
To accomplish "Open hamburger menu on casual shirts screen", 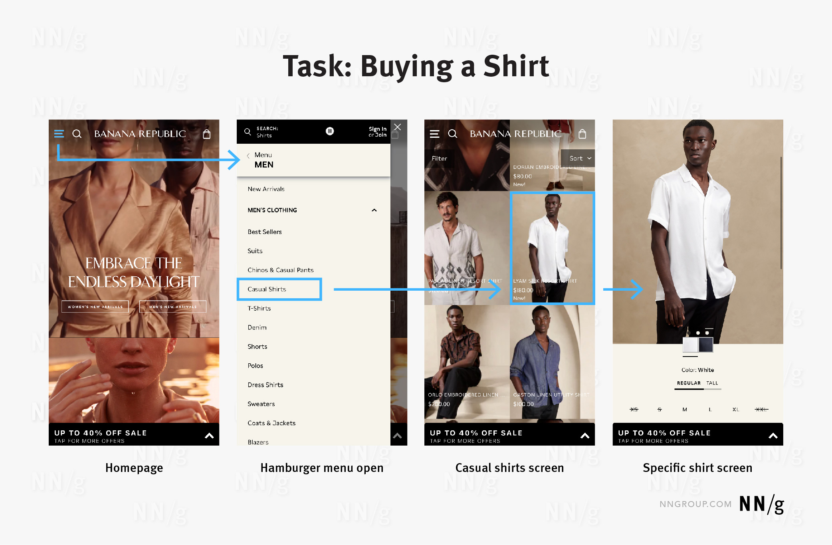I will pos(434,134).
